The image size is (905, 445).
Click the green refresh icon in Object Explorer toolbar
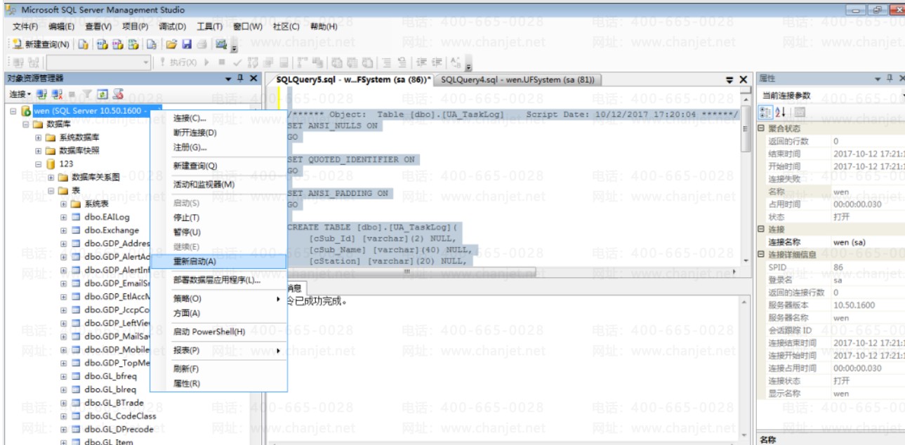(103, 94)
